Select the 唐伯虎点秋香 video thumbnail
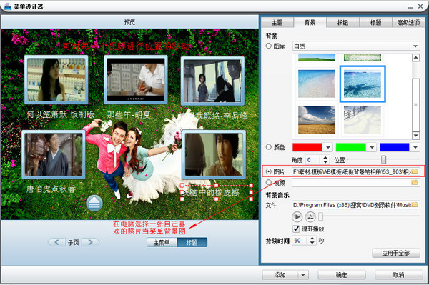Screen dimensions: 429x285 (54, 154)
